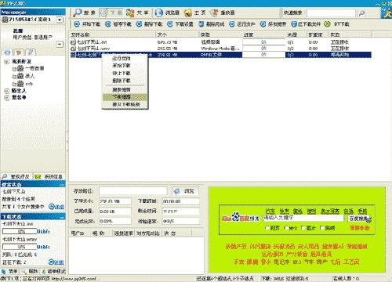Sort by 大小 size column header

(x=177, y=34)
